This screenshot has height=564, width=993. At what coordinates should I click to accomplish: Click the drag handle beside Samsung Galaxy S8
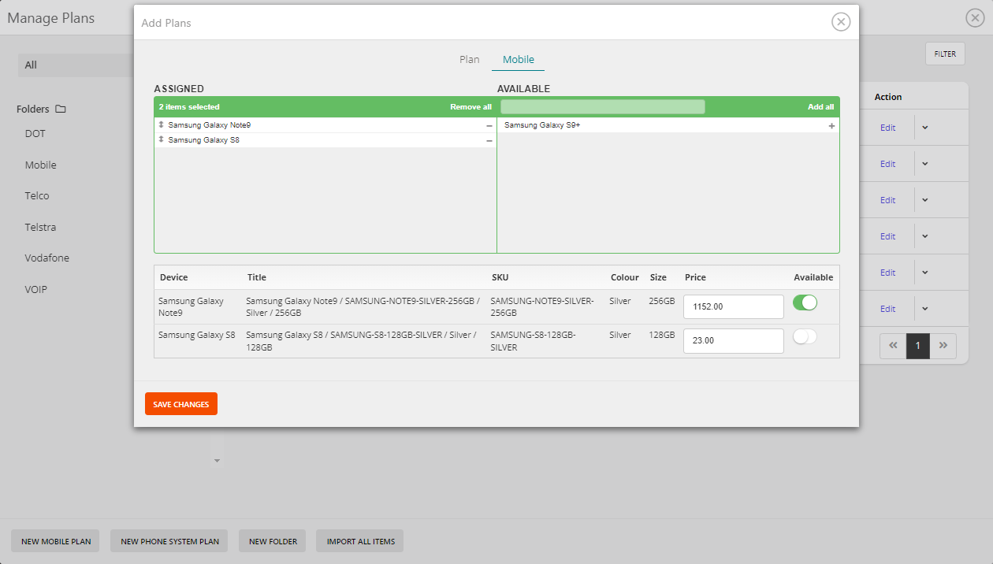(162, 139)
